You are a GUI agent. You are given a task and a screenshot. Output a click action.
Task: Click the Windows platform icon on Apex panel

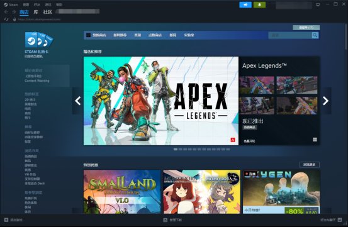pyautogui.click(x=315, y=140)
